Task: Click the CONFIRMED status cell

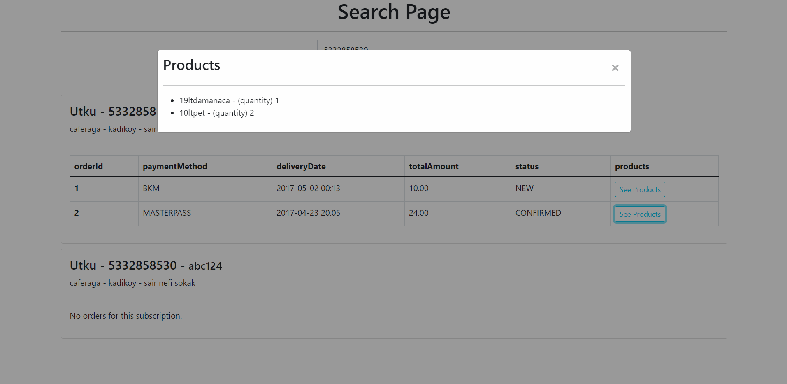Action: click(x=538, y=213)
